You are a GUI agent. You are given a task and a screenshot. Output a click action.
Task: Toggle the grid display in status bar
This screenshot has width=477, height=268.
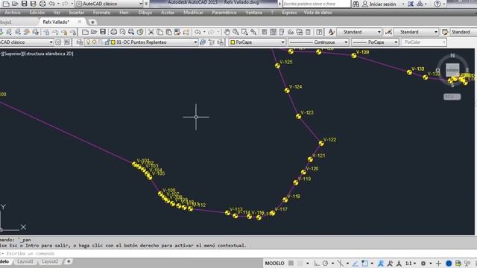(291, 263)
